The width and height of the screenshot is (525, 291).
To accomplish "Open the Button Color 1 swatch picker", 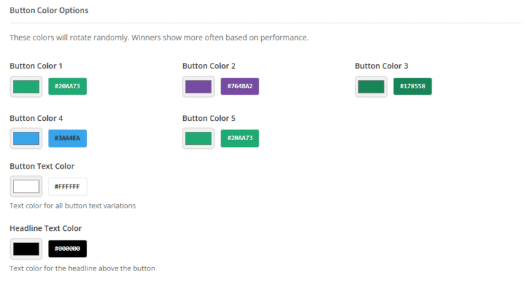I will [26, 87].
